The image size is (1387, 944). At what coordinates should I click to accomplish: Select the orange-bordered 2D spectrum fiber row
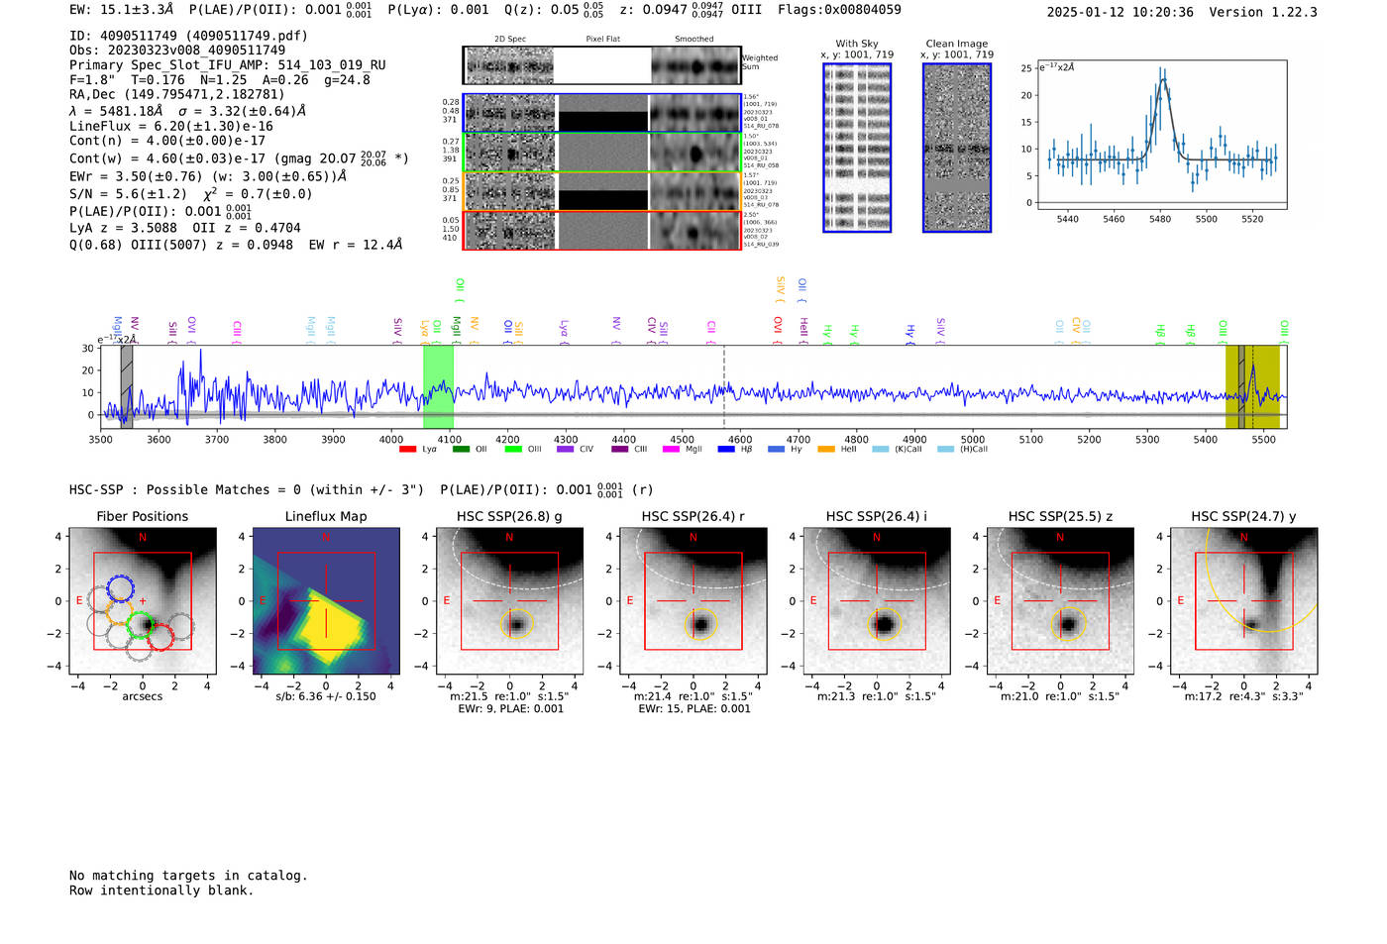[x=602, y=191]
